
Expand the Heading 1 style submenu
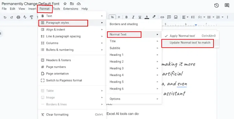pos(134,55)
